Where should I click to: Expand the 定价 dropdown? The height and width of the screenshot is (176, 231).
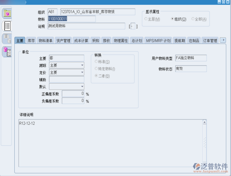click(x=82, y=72)
